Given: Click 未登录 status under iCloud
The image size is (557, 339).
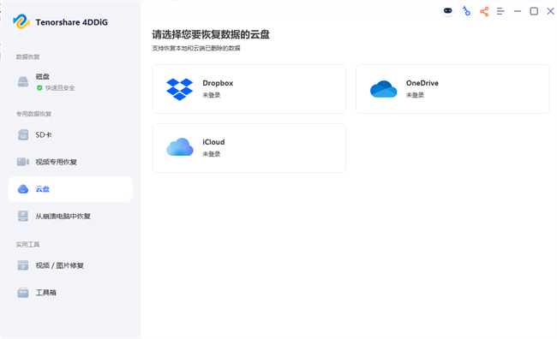Looking at the screenshot, I should (x=212, y=154).
